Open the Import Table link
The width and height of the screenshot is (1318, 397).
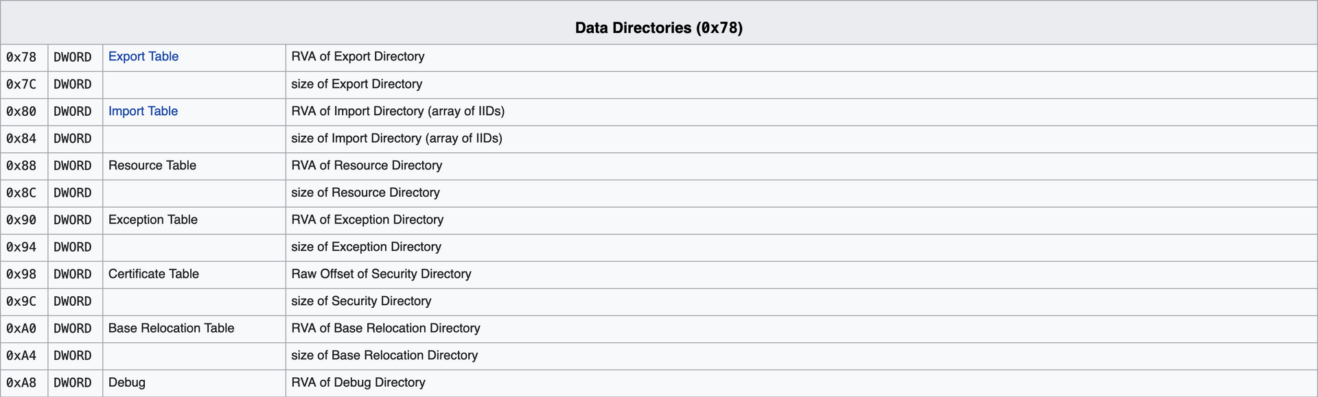coord(143,111)
